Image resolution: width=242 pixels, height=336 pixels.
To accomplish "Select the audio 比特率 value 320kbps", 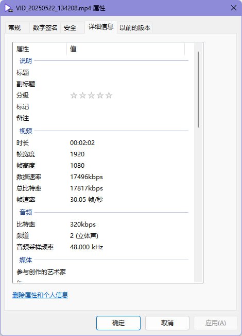I will [x=83, y=225].
